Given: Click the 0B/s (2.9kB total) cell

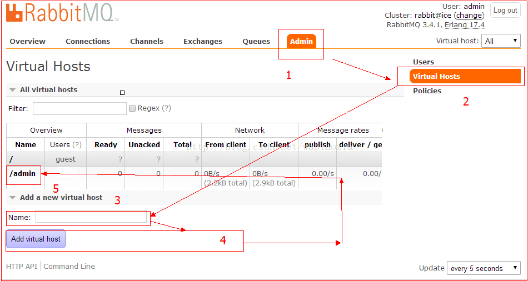Looking at the screenshot, I should pos(274,178).
